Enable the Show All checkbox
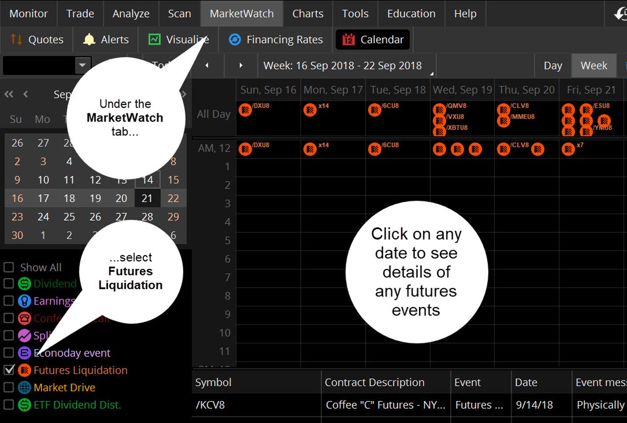The image size is (627, 423). click(9, 267)
